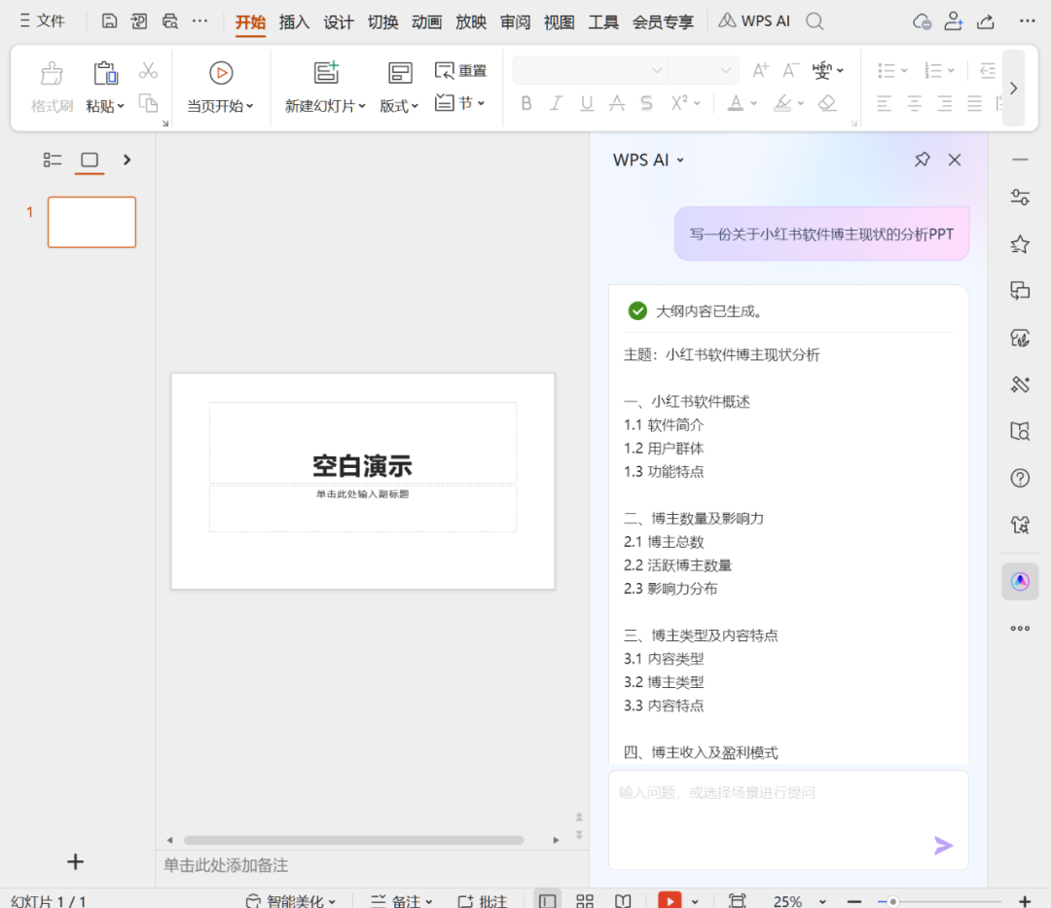Image resolution: width=1051 pixels, height=908 pixels.
Task: Click the zoom slider handle
Action: (892, 902)
